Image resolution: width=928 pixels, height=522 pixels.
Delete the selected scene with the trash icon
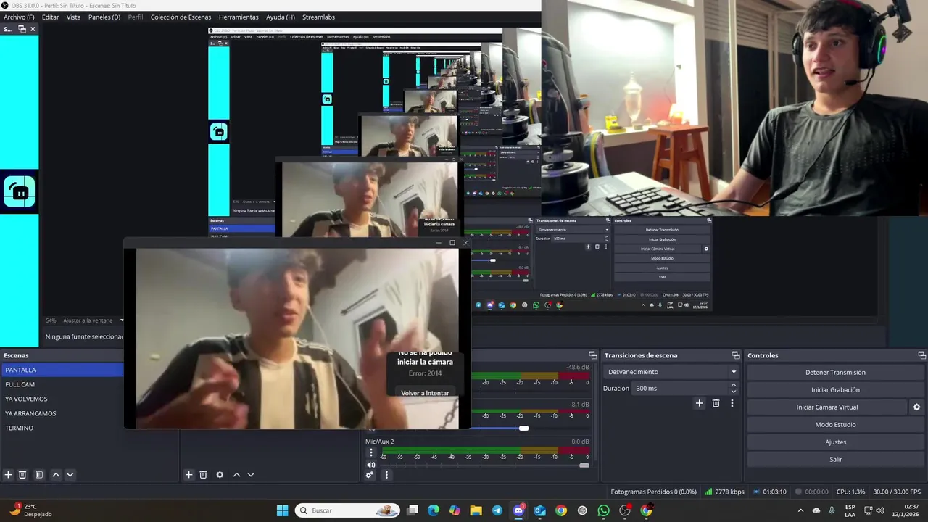22,475
